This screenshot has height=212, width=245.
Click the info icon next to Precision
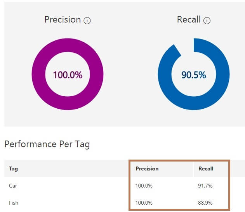87,21
